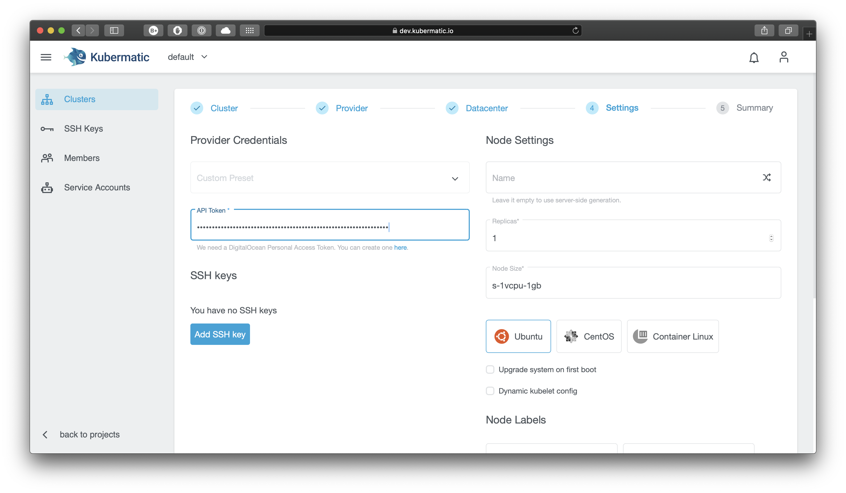
Task: Click the Service Accounts sidebar icon
Action: [x=47, y=187]
